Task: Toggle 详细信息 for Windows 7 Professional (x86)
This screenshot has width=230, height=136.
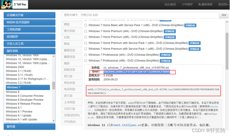Action: (x=166, y=61)
